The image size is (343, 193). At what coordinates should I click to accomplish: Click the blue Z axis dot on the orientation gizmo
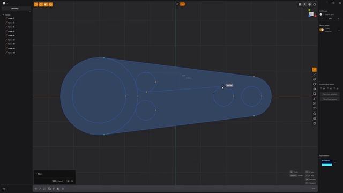coord(309,16)
